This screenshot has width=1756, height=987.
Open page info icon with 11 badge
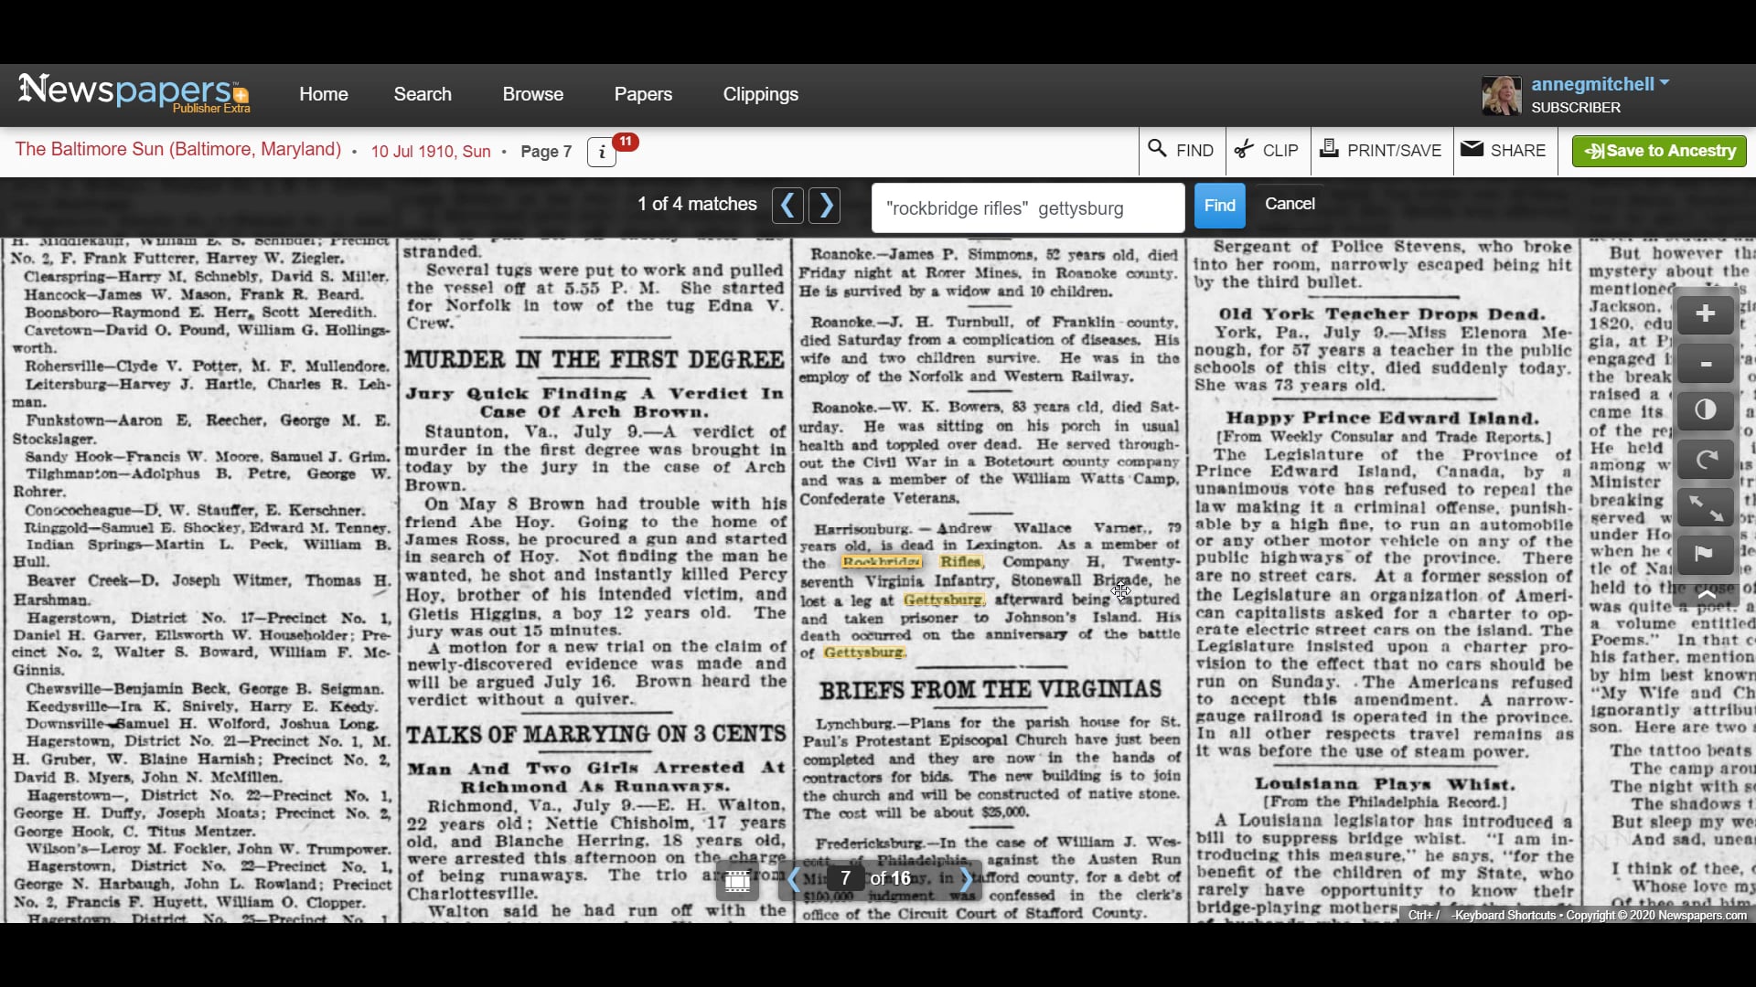tap(602, 152)
